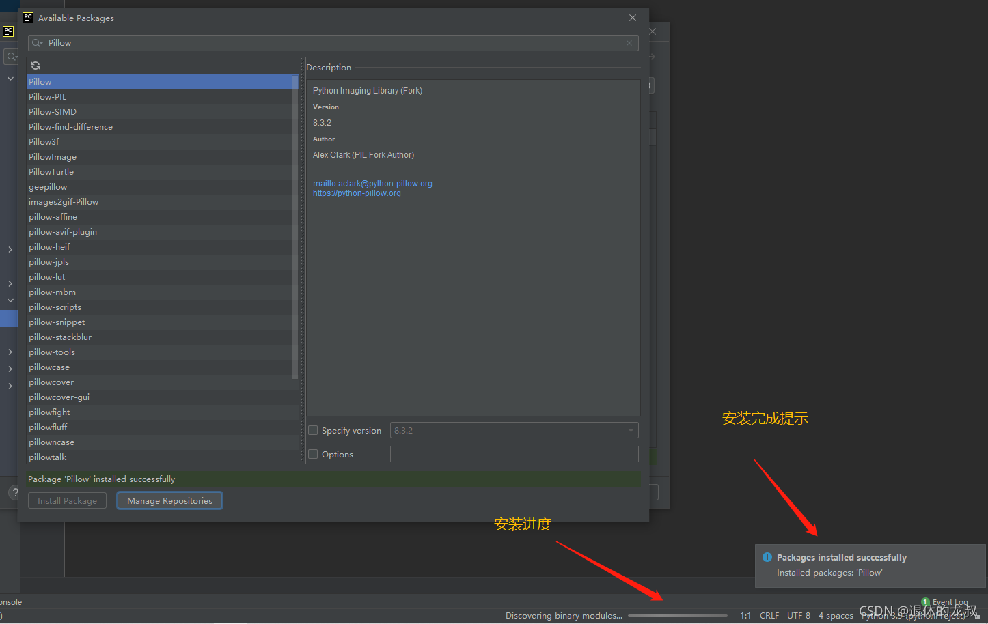Select the pillowfight package
Screen dimensions: 988x624
pyautogui.click(x=159, y=412)
